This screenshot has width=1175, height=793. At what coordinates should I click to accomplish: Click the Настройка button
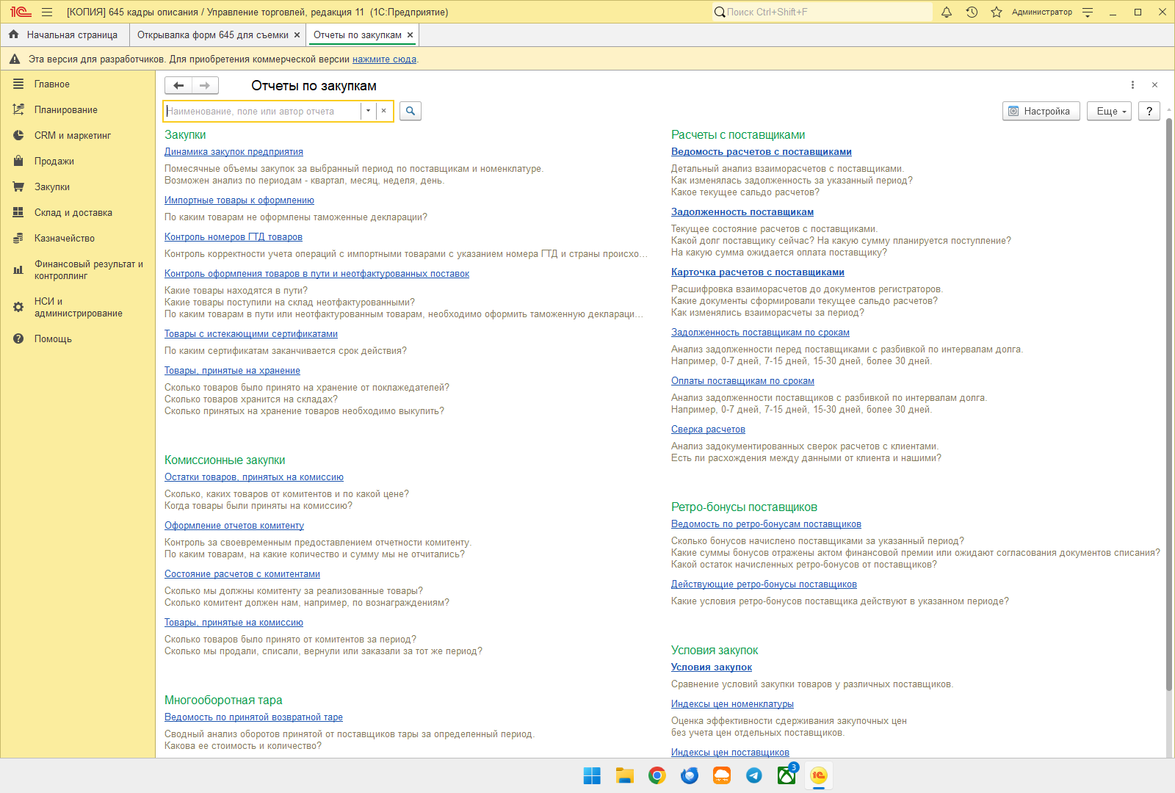(1041, 111)
